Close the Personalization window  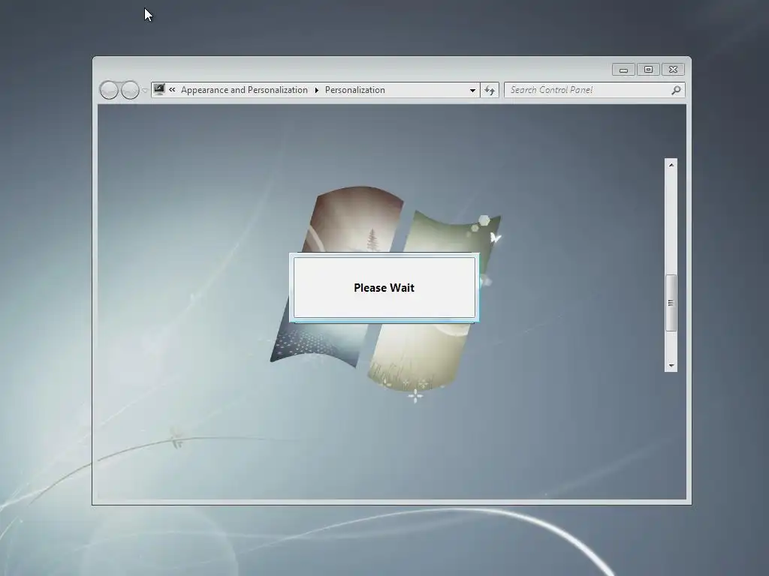pyautogui.click(x=674, y=70)
